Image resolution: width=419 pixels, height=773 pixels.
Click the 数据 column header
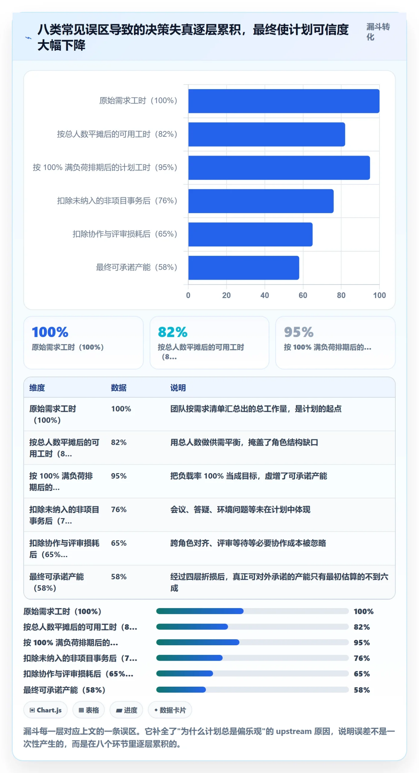[x=119, y=388]
